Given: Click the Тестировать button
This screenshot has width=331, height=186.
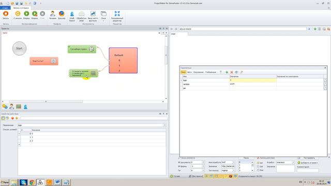Looking at the screenshot, I should pyautogui.click(x=308, y=158).
